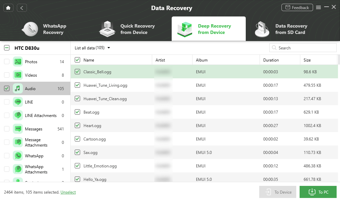Select the Little_Emotion.ogg file name

pos(100,166)
